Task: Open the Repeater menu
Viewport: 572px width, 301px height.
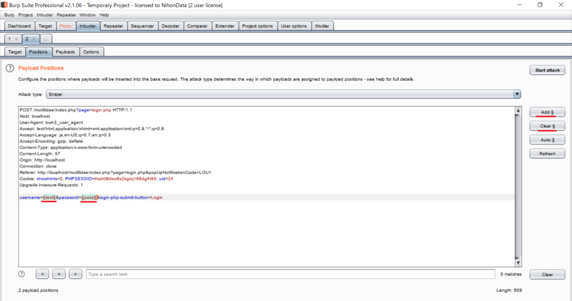Action: 66,15
